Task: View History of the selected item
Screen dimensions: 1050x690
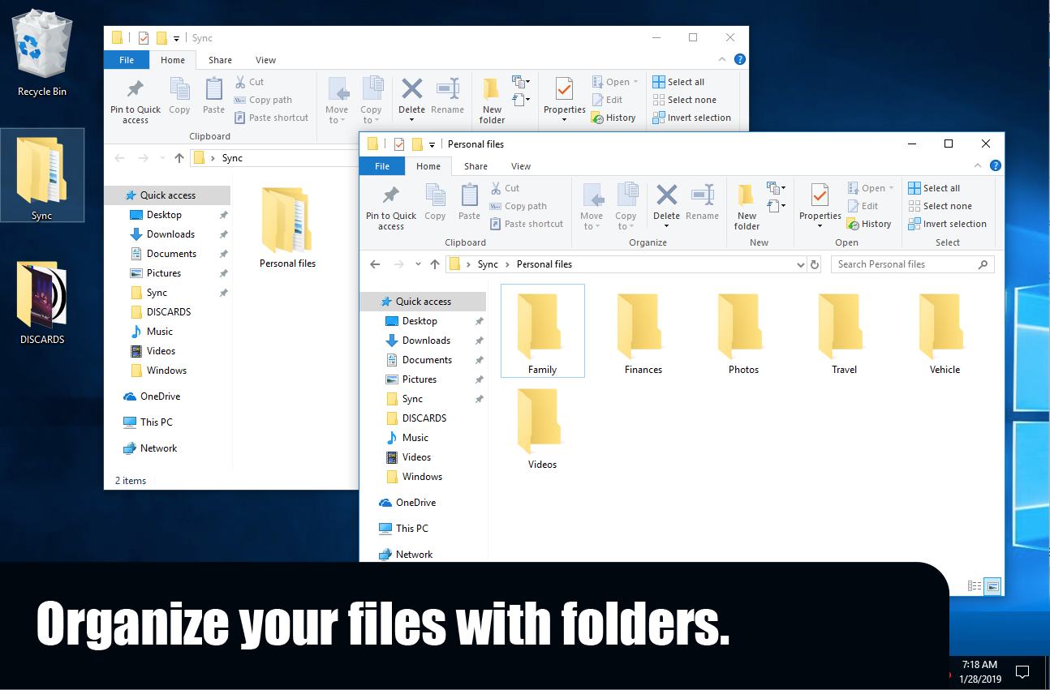Action: coord(870,223)
